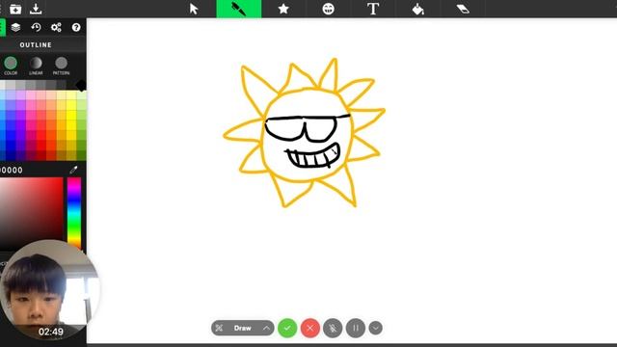Click the sun drawing on the canvas
Screen dimensions: 617x347
[x=305, y=133]
